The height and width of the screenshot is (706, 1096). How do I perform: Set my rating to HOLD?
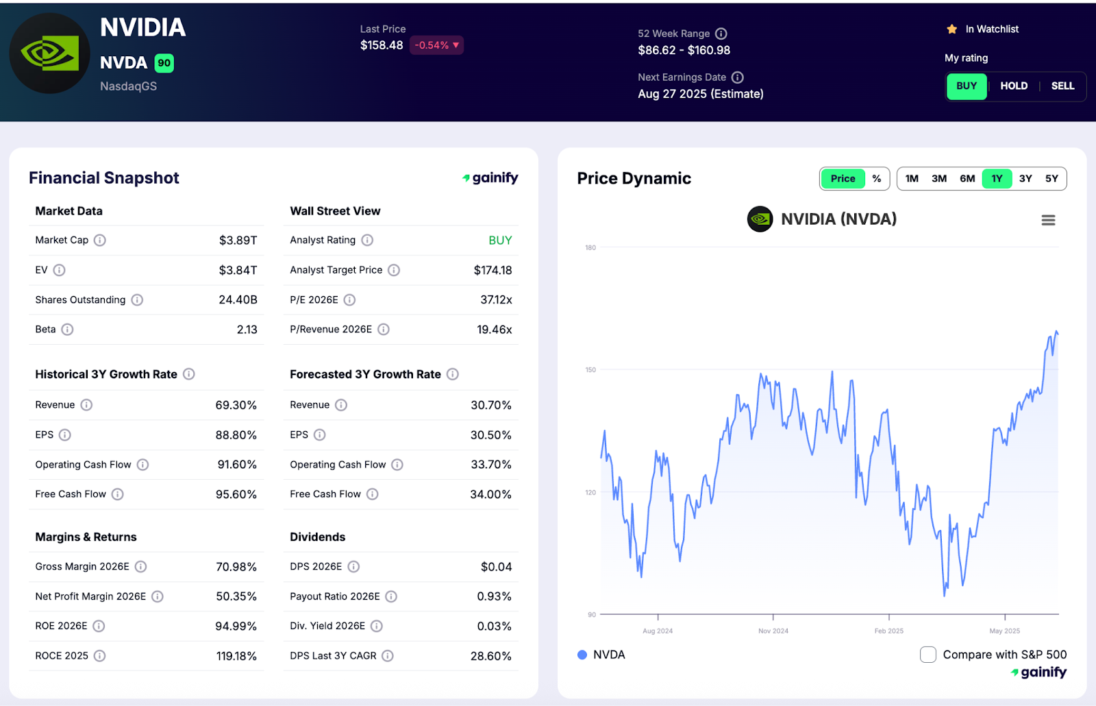coord(1014,86)
